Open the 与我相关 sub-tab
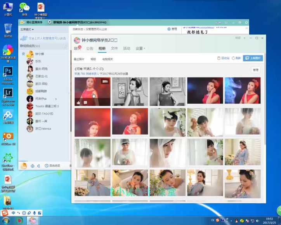Viewport: 281px width, 225px height. point(108,59)
